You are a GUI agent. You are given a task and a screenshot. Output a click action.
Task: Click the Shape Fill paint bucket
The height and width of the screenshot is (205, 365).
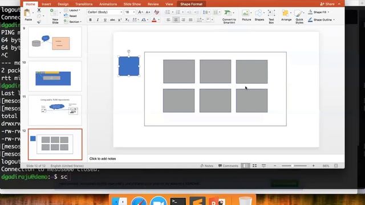coord(310,12)
